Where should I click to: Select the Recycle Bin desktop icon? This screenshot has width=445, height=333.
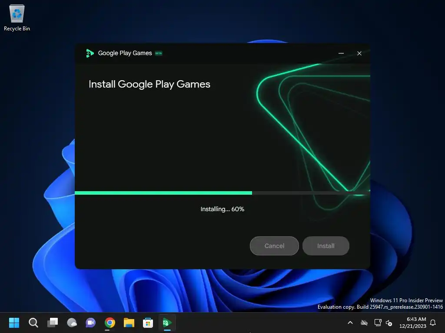(x=17, y=17)
